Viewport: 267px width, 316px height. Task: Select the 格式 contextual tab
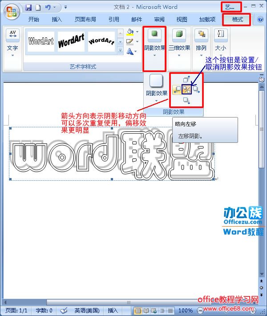[x=237, y=19]
